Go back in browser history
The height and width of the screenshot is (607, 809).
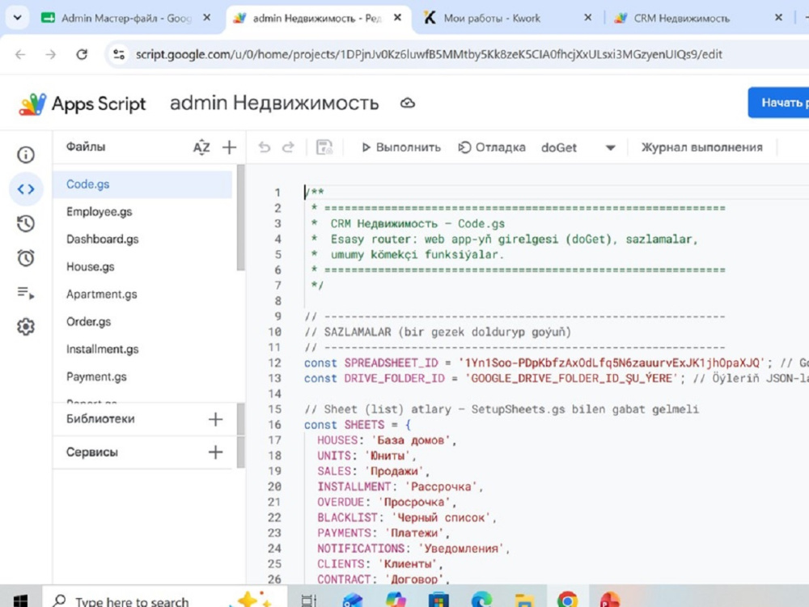21,54
